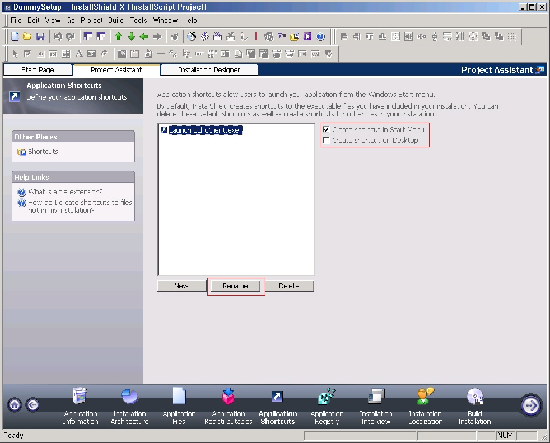Select the Project Assistant tab
Image resolution: width=550 pixels, height=443 pixels.
point(116,70)
